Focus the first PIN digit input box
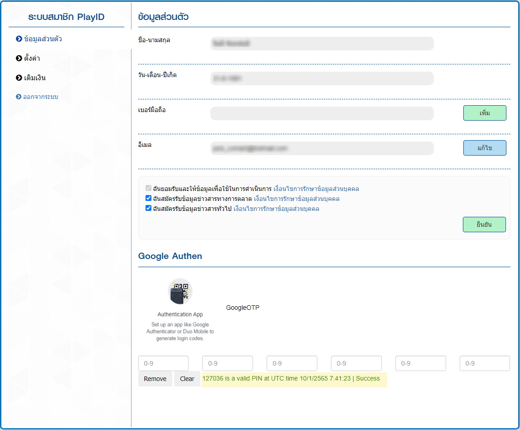This screenshot has height=430, width=520. (x=163, y=363)
